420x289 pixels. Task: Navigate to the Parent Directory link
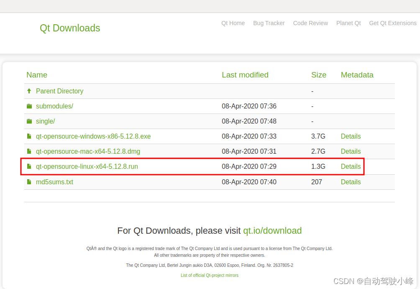tap(60, 91)
